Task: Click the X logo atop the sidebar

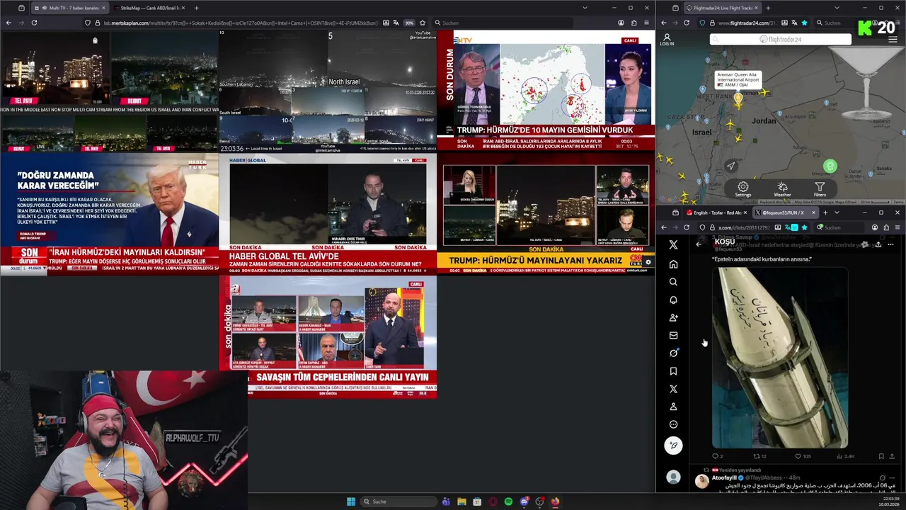Action: click(673, 244)
